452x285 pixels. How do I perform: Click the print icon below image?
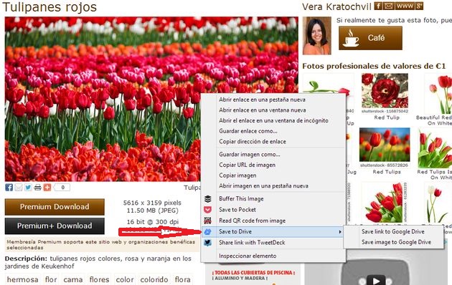tap(37, 188)
